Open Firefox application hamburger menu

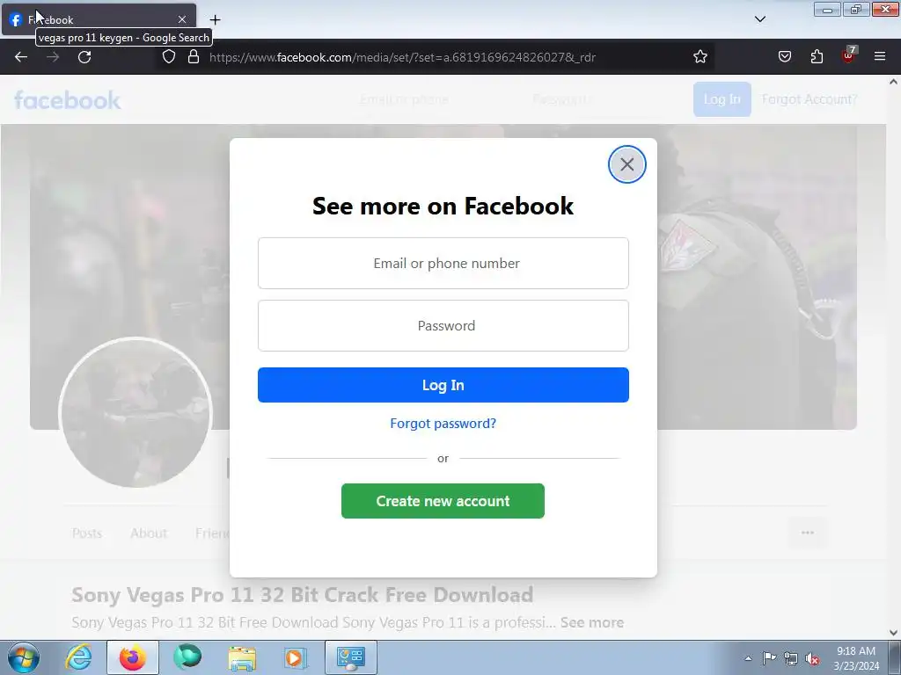[x=880, y=57]
